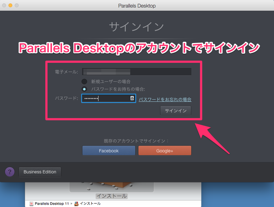Select the new user radio button
274x207 pixels.
[85, 82]
